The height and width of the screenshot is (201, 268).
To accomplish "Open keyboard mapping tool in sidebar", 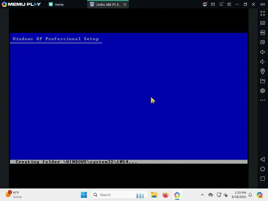I will click(x=263, y=23).
